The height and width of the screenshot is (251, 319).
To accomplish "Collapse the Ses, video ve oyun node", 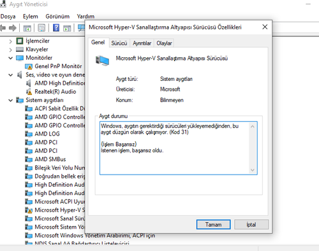I will (10, 75).
